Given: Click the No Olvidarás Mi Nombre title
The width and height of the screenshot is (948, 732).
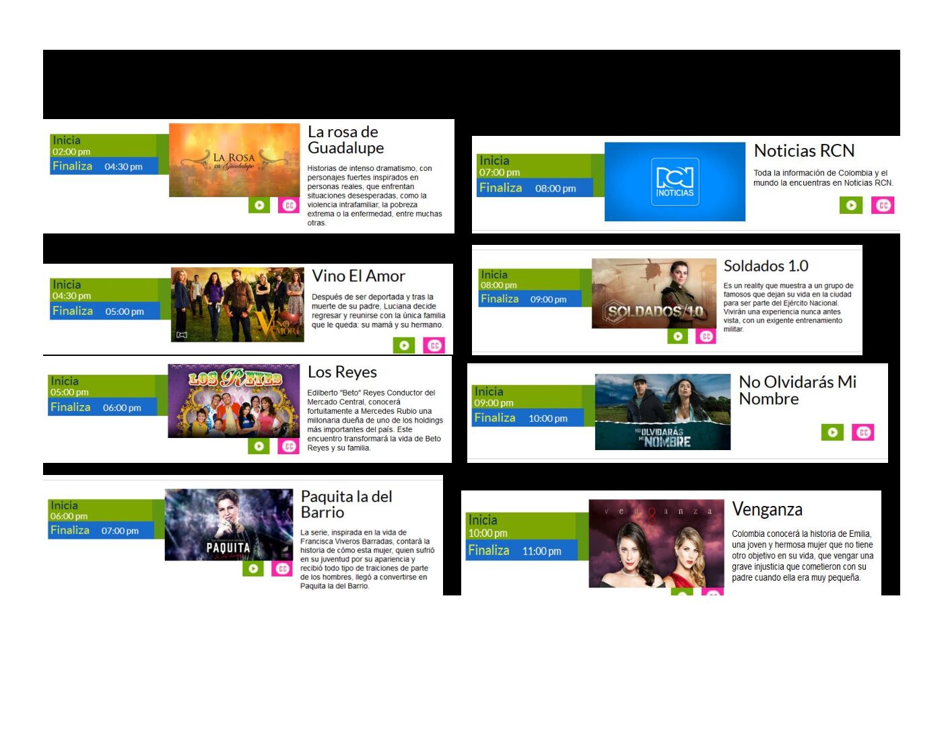Looking at the screenshot, I should click(798, 390).
